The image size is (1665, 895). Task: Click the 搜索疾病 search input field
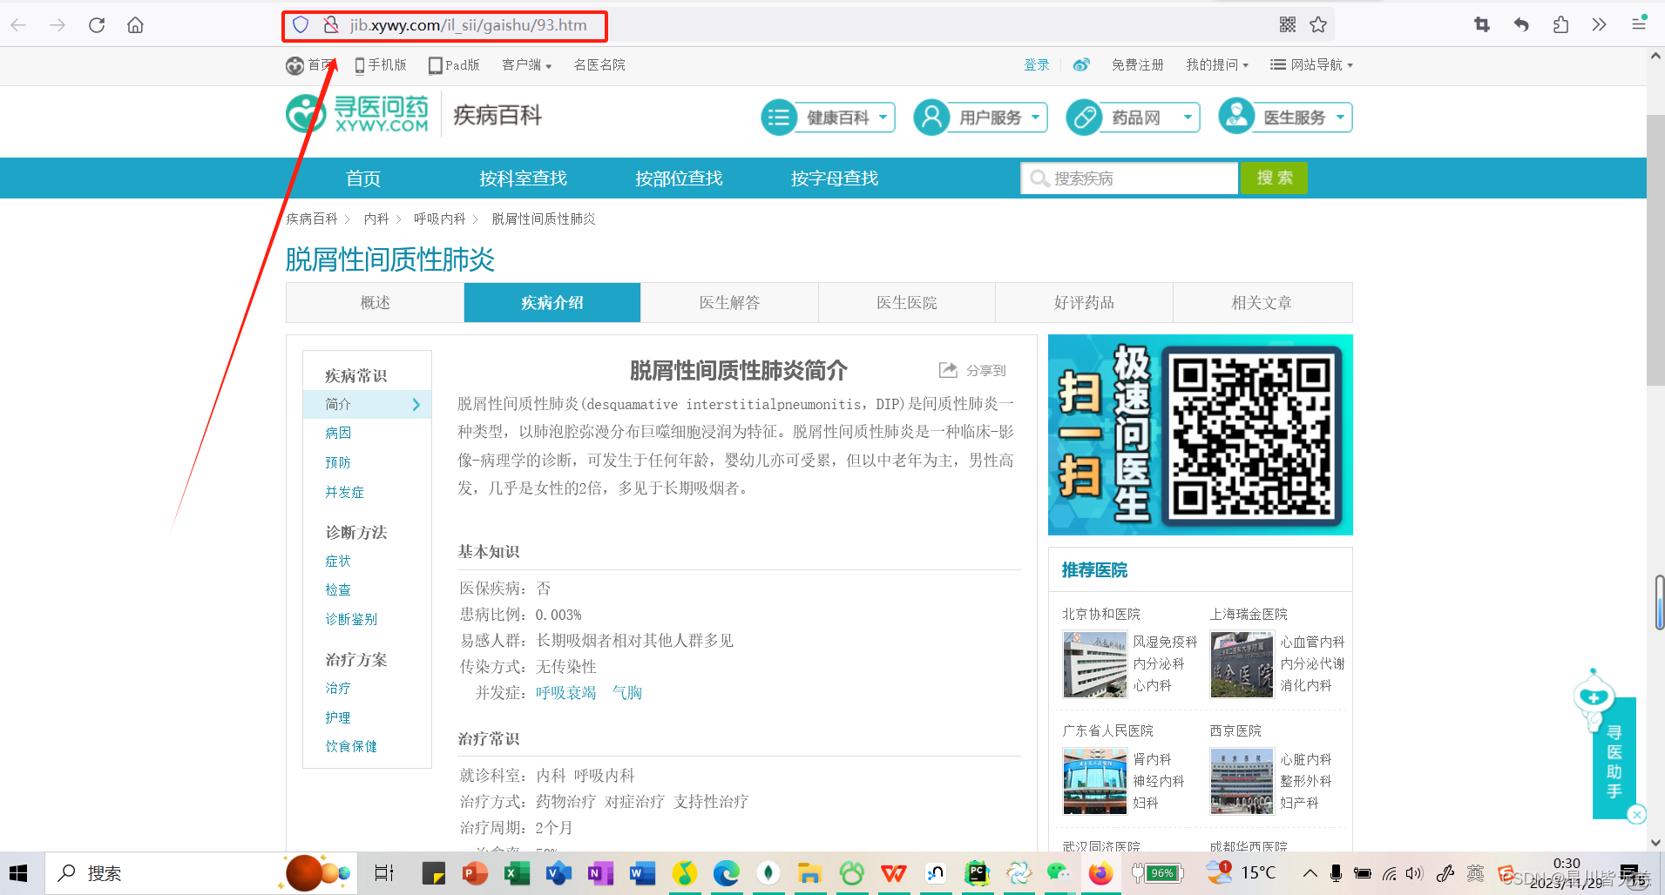[1128, 178]
